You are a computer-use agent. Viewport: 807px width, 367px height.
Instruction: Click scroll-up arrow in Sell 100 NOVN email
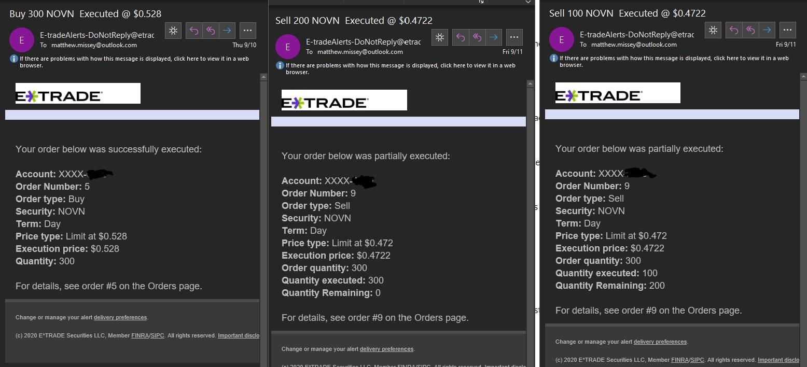(x=803, y=77)
